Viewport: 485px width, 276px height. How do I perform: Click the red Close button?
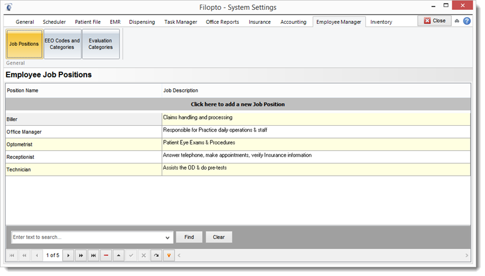click(434, 21)
